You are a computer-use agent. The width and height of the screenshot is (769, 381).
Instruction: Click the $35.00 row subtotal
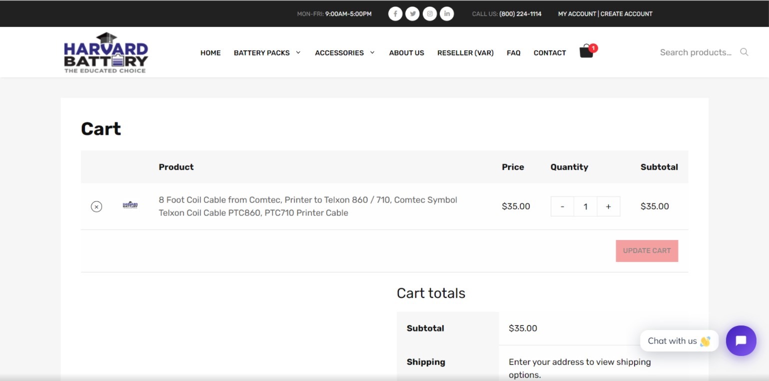(x=655, y=206)
